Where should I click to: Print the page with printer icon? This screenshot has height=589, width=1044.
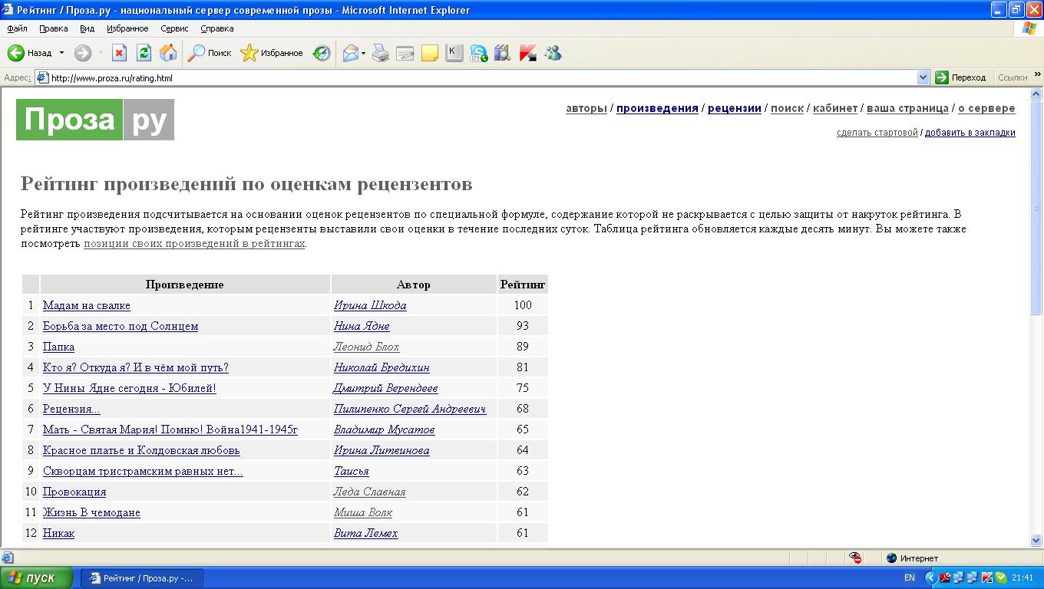pos(381,53)
